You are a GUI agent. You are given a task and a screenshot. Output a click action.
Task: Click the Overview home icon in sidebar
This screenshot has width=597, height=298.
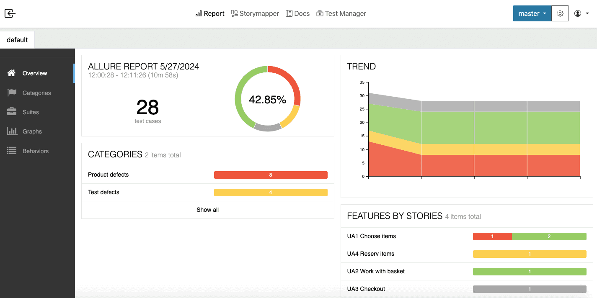tap(12, 73)
